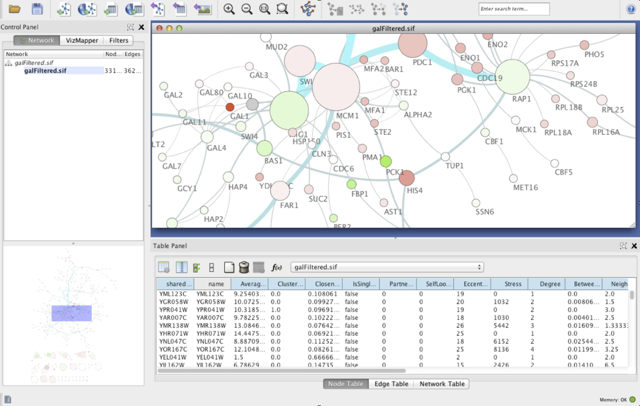
Task: Save the session using floppy disk icon
Action: [37, 9]
